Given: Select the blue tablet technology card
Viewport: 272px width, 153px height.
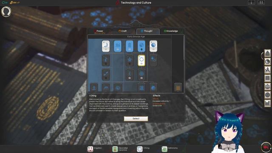Looking at the screenshot, I should 130,46.
